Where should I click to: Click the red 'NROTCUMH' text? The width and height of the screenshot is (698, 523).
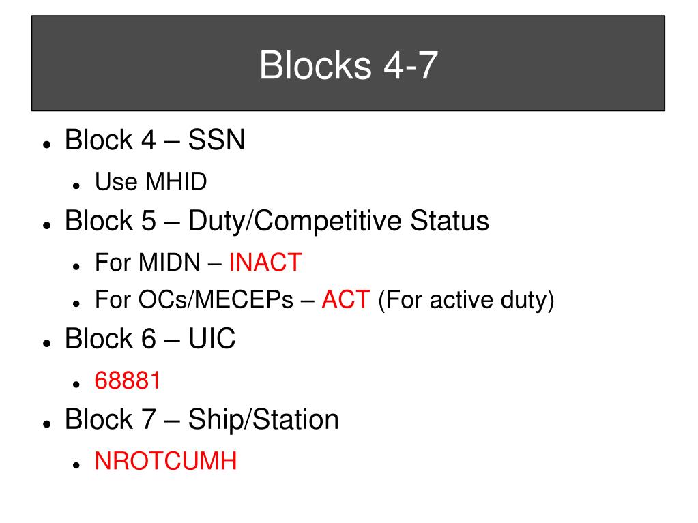point(166,461)
